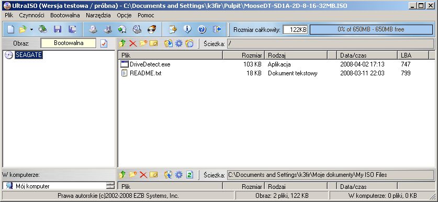438x202 pixels.
Task: Click the status bar text Obraz: 2 pliki, 122 KB
Action: point(282,195)
